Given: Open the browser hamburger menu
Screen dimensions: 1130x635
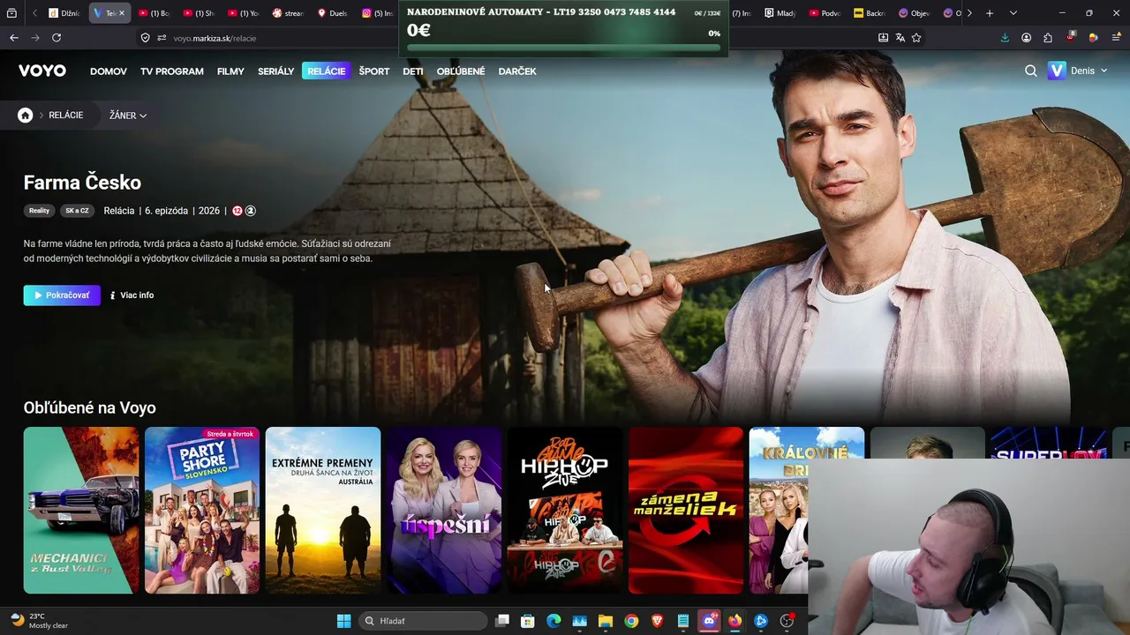Looking at the screenshot, I should [1115, 38].
